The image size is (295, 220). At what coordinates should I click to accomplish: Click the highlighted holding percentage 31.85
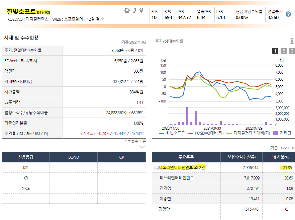click(x=287, y=168)
